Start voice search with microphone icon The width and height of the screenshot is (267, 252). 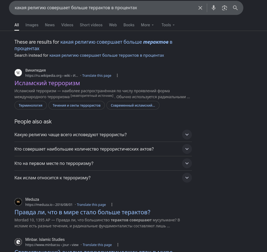point(214,8)
